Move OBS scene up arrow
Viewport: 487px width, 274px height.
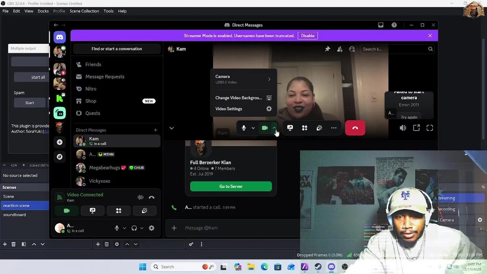pos(34,244)
